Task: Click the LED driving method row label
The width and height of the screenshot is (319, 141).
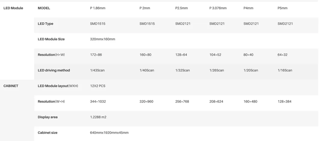Action: click(54, 70)
